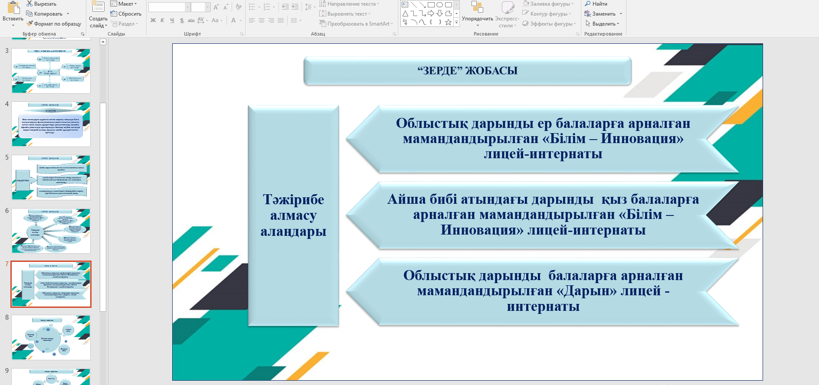Open Paste options dropdown arrow
Image resolution: width=819 pixels, height=385 pixels.
13,25
